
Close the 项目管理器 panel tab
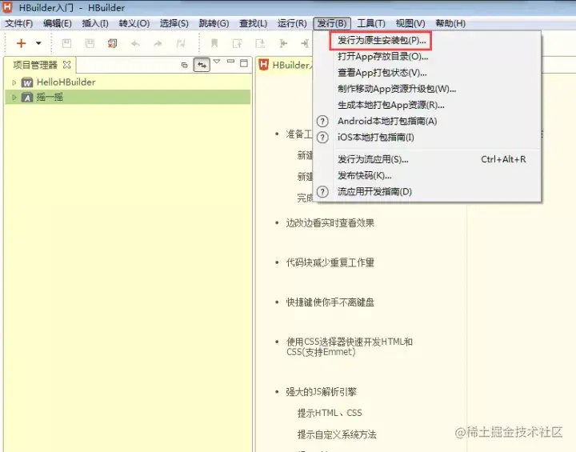click(66, 65)
